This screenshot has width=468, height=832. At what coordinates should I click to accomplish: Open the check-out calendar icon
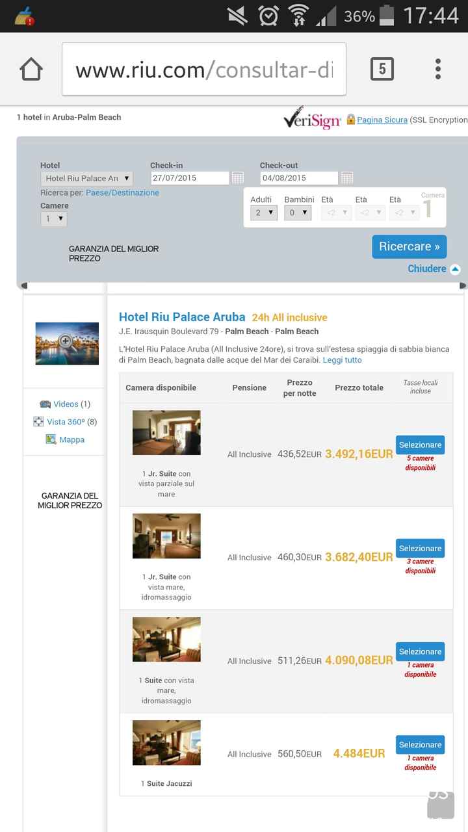(x=347, y=178)
